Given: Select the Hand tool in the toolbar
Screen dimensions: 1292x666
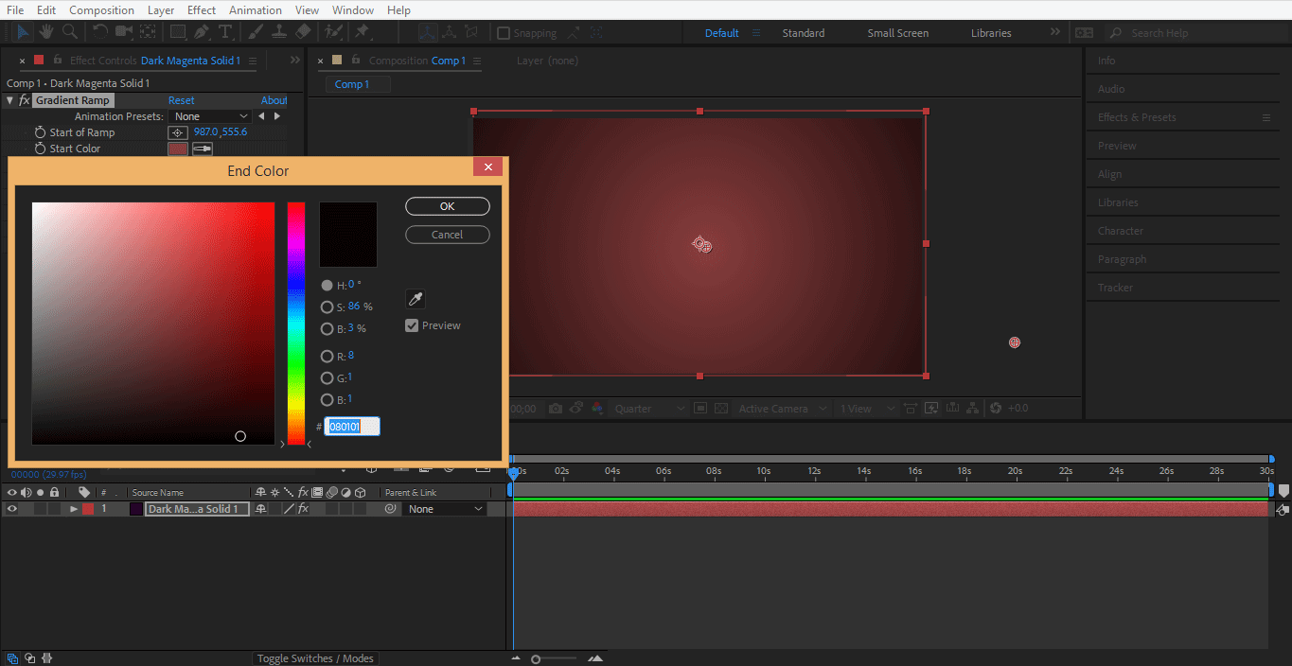Looking at the screenshot, I should [45, 32].
